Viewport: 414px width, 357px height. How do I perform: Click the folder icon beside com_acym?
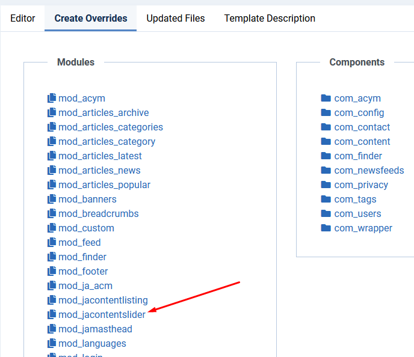click(x=326, y=99)
